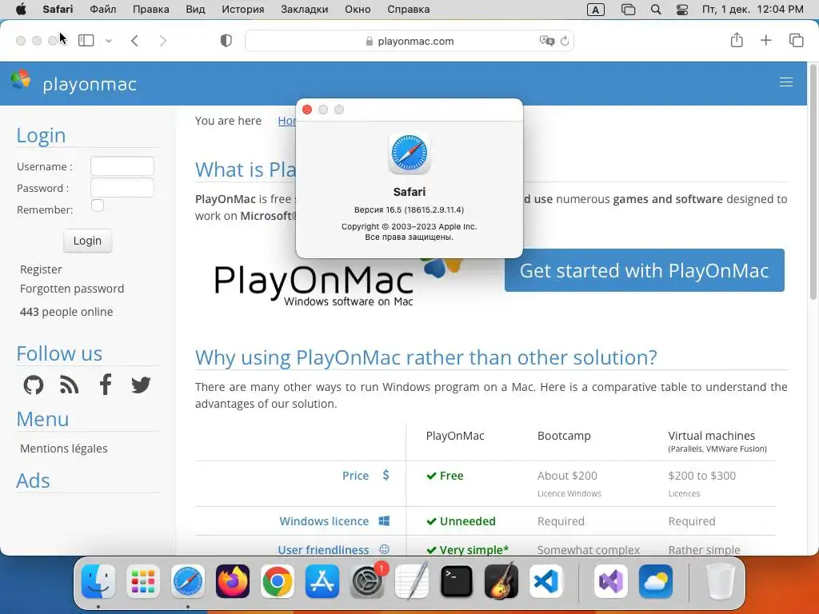The image size is (819, 614).
Task: Go back with the back arrow
Action: [x=134, y=41]
